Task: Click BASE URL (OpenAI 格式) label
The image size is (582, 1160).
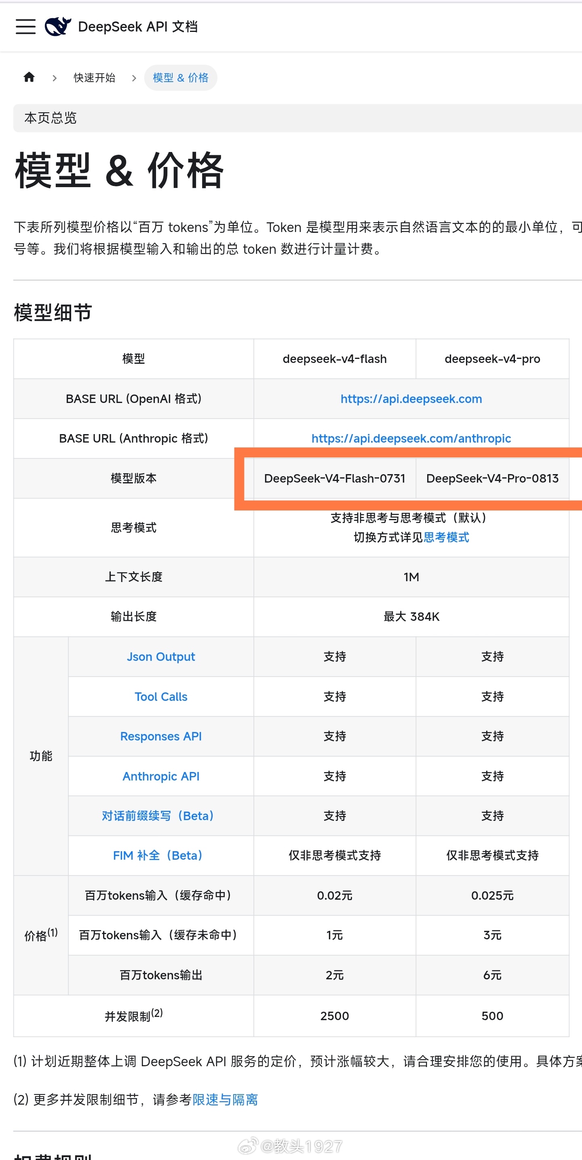Action: (x=134, y=399)
